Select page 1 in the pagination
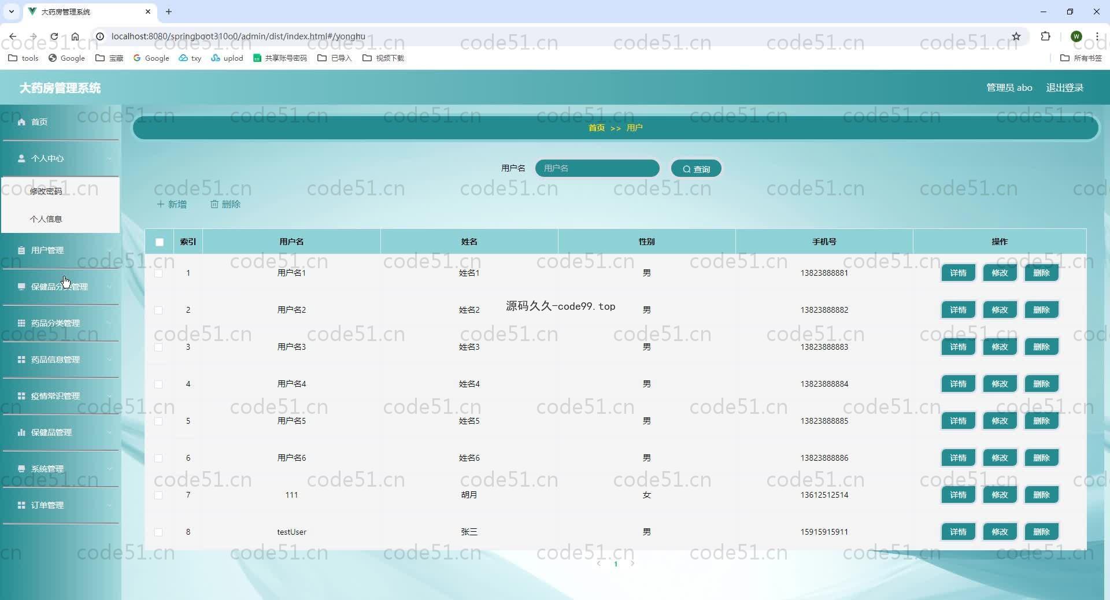1110x600 pixels. (616, 564)
